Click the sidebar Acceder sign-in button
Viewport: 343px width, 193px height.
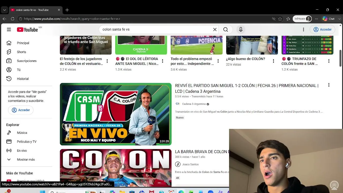(21, 110)
